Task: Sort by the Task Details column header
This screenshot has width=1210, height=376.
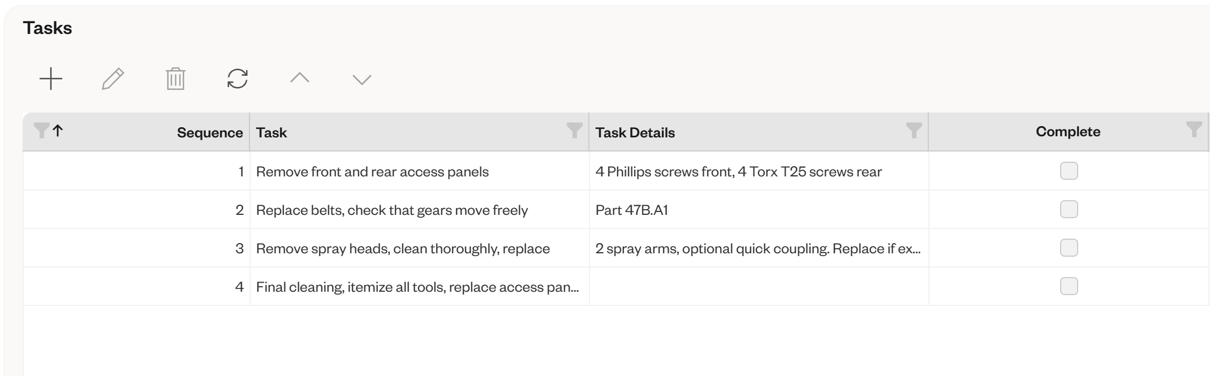Action: click(635, 132)
